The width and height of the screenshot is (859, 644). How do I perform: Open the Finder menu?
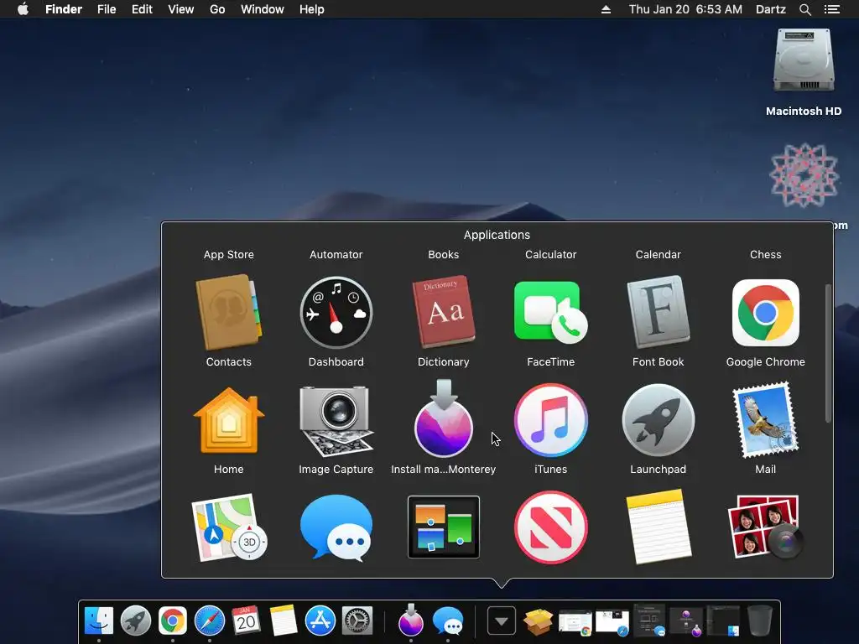(64, 9)
